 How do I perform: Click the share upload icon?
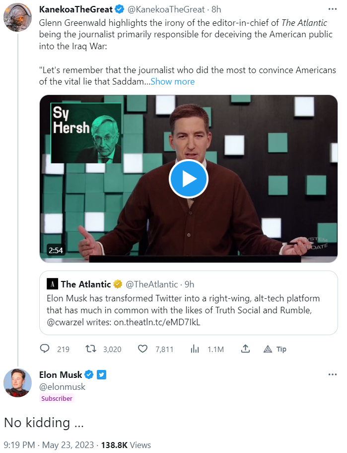pyautogui.click(x=245, y=349)
